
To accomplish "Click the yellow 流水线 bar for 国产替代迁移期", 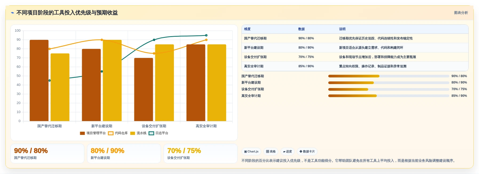I will coord(60,87).
